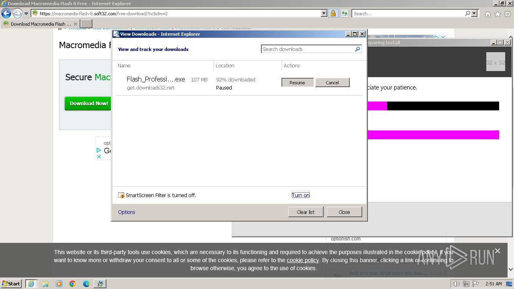514x289 pixels.
Task: Minimize the View Downloads window
Action: [x=348, y=34]
